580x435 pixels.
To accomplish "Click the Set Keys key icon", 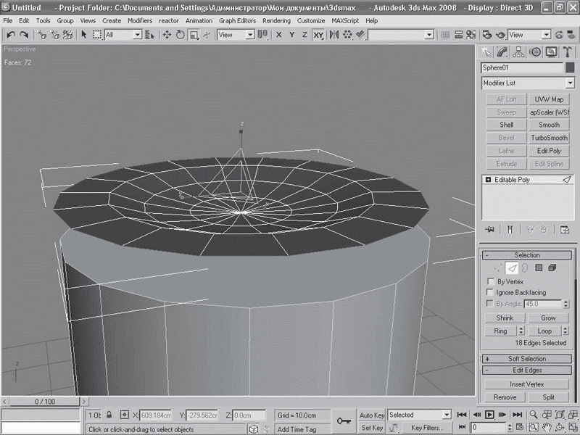I will tap(344, 420).
